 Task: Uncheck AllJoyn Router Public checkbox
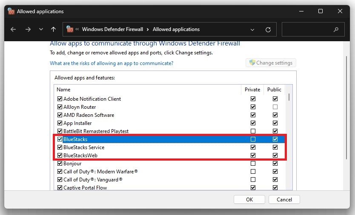pyautogui.click(x=275, y=107)
